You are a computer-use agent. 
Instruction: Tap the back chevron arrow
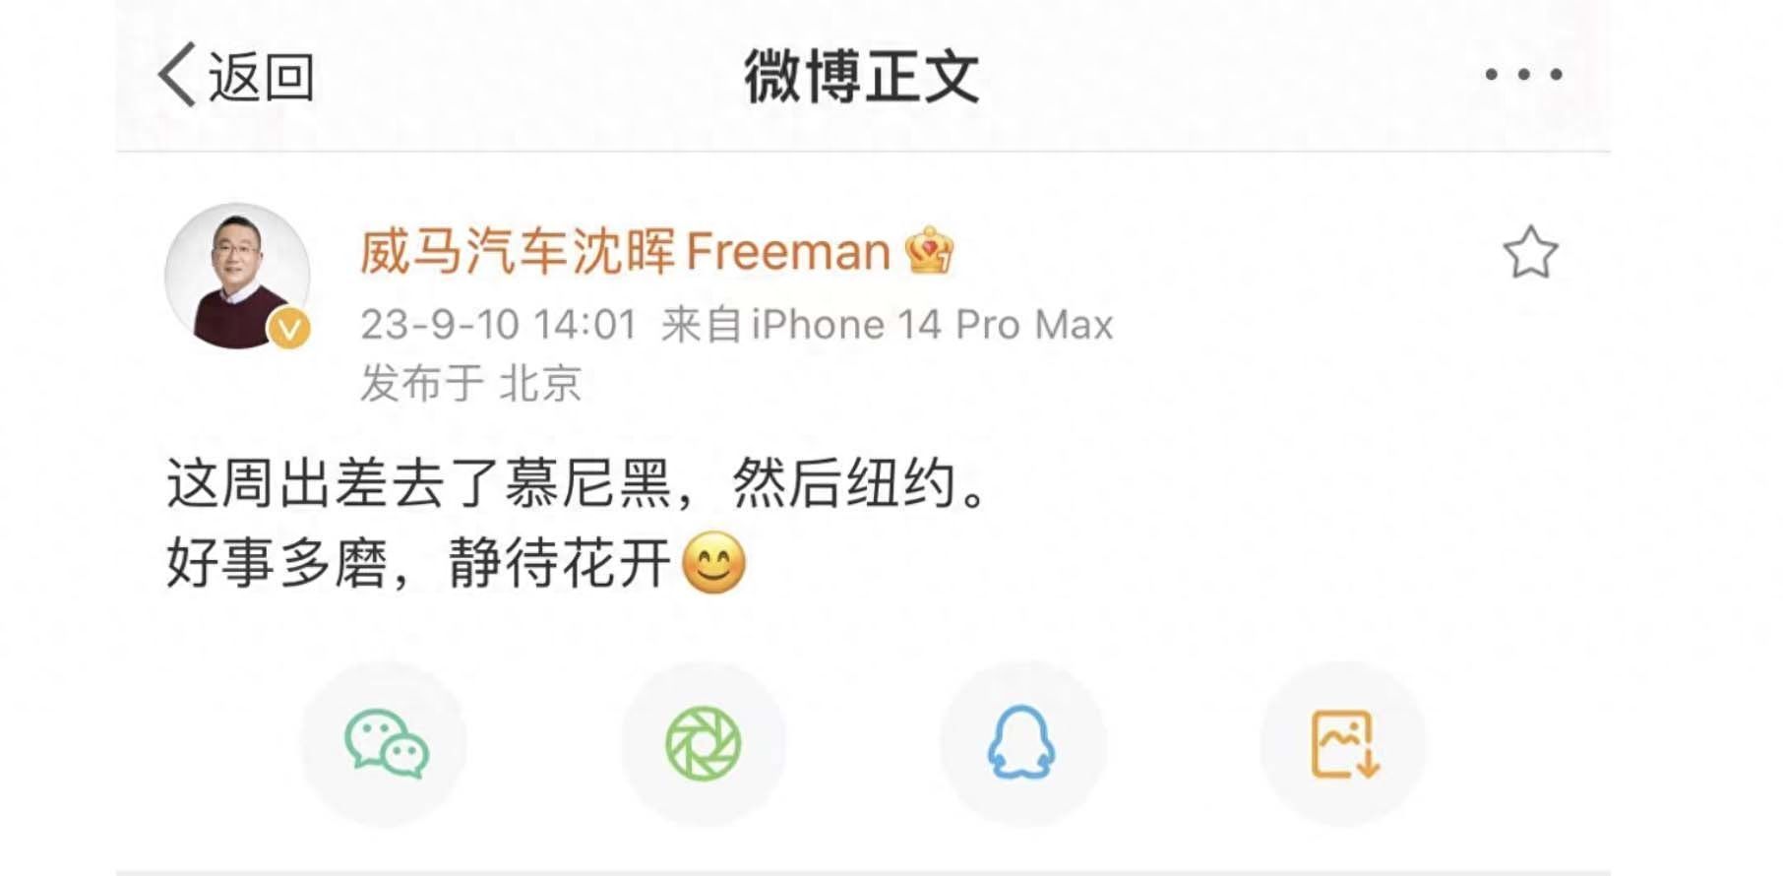[177, 75]
